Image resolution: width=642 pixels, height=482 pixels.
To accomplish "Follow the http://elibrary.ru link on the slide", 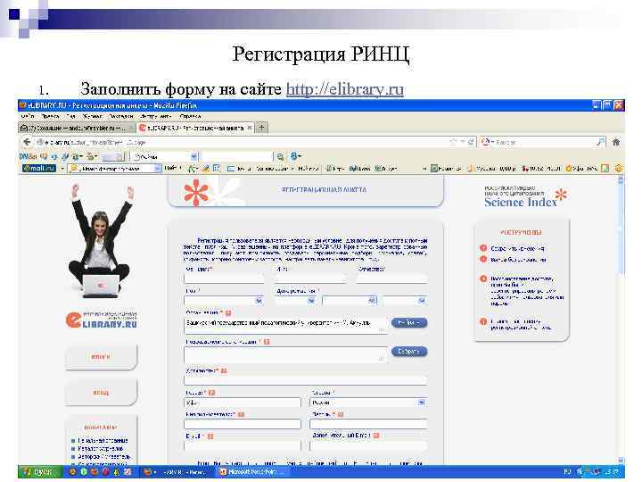I will (345, 89).
